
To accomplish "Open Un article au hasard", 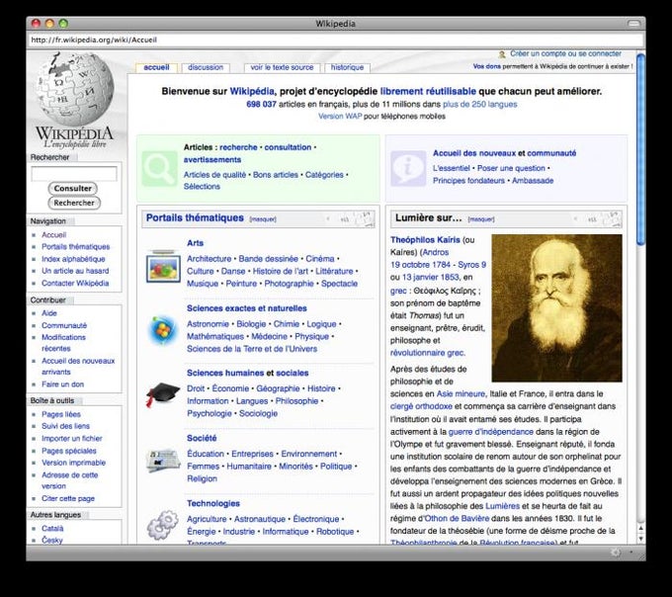I will (x=75, y=271).
